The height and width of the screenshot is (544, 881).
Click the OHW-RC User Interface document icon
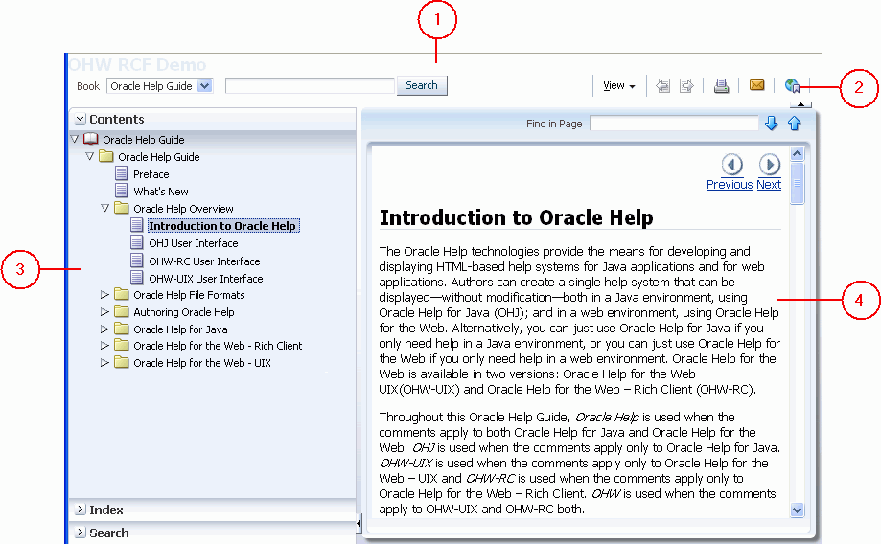(x=136, y=261)
